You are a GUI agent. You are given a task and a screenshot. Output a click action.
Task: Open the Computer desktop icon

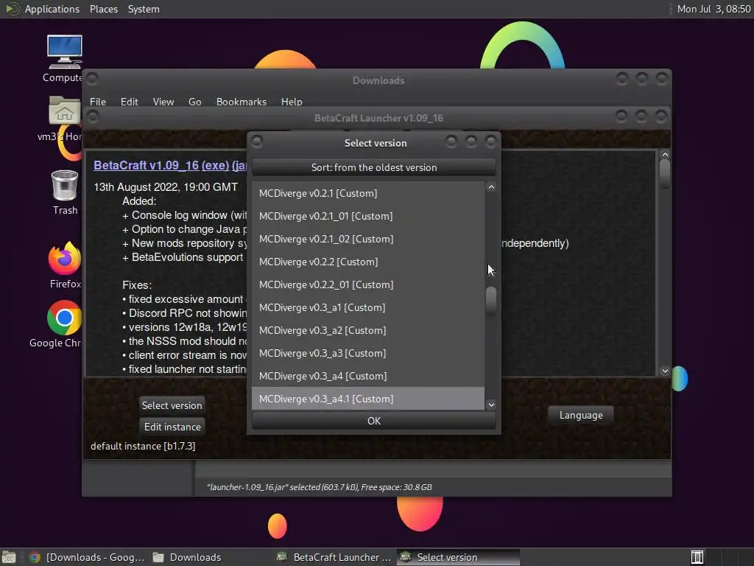point(65,52)
